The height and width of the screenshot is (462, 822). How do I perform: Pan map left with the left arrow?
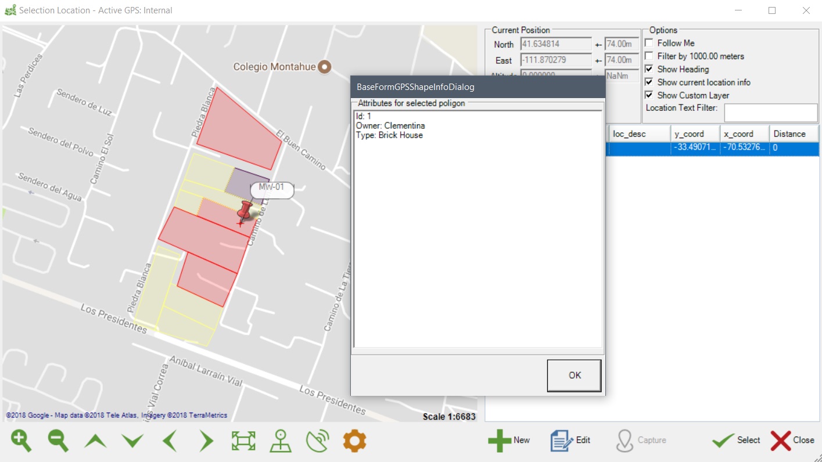click(x=170, y=441)
